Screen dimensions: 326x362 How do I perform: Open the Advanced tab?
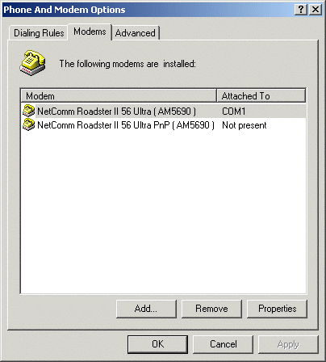136,33
